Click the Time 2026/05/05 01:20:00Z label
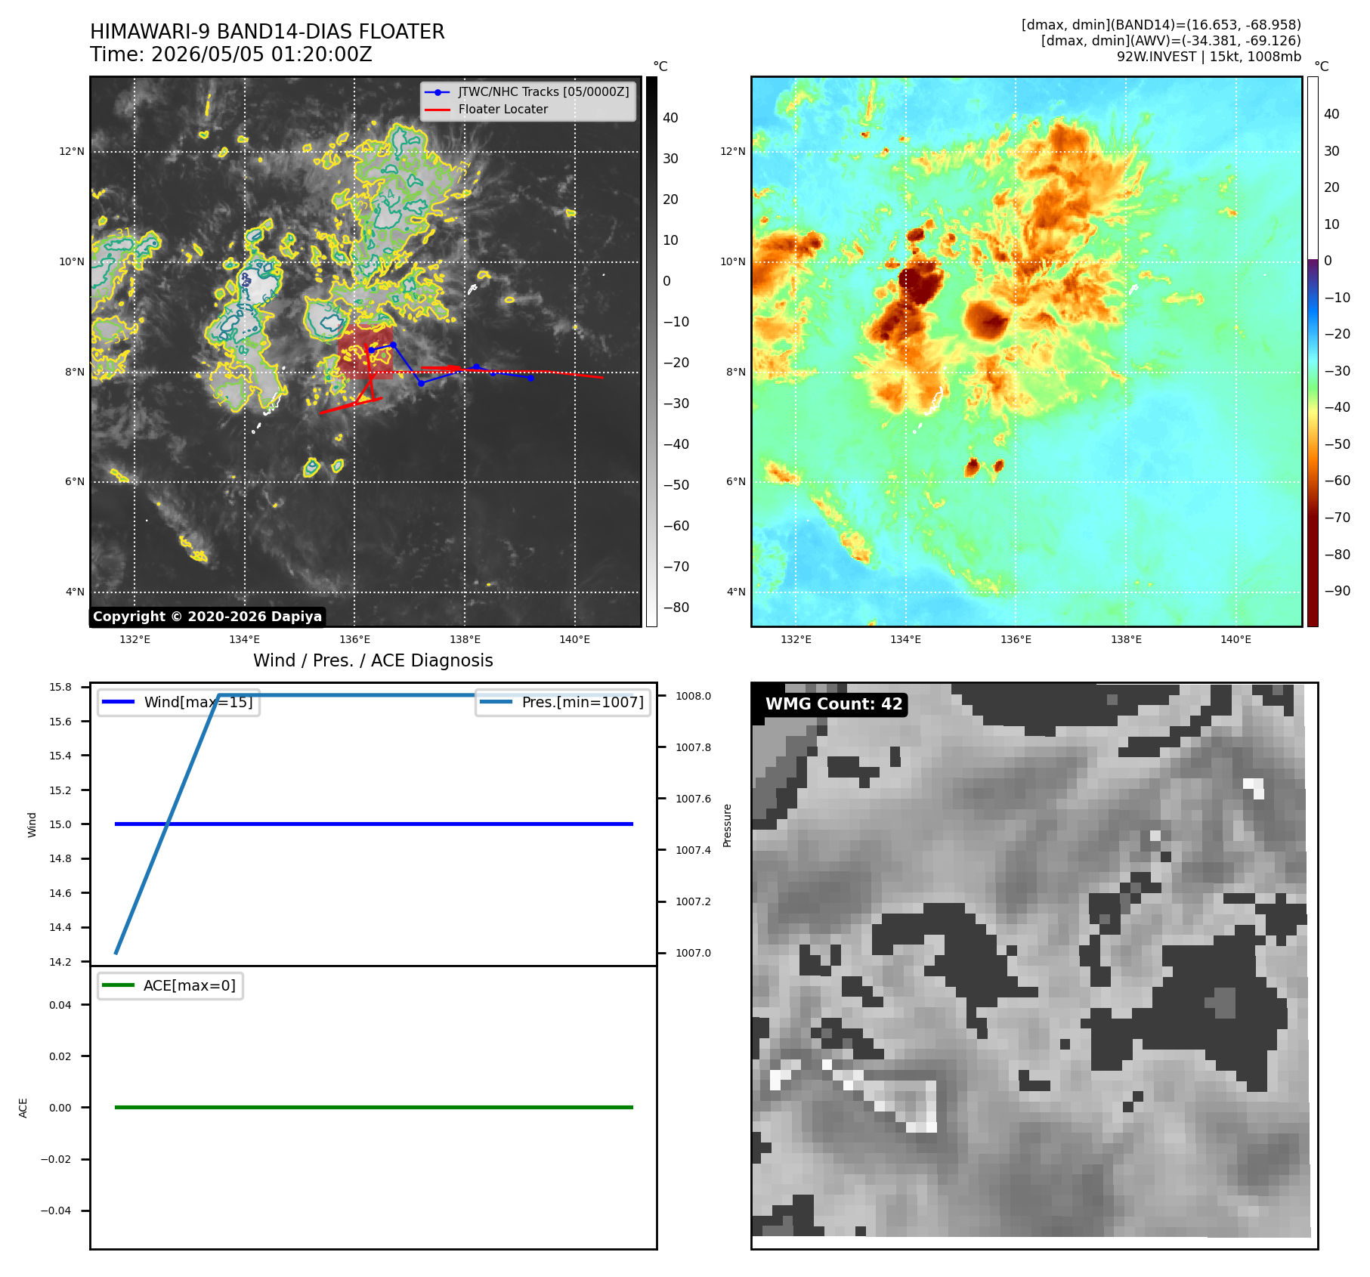 coord(231,54)
